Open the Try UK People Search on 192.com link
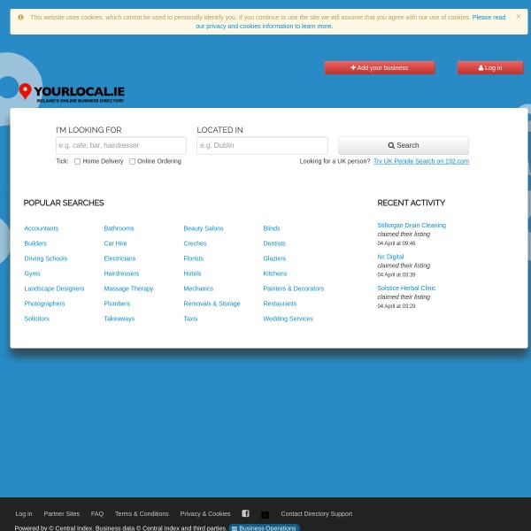This screenshot has width=531, height=531. [x=421, y=161]
